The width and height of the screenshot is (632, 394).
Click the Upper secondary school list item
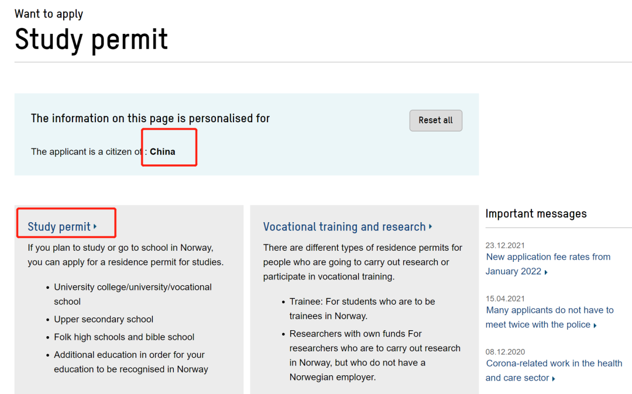point(104,320)
